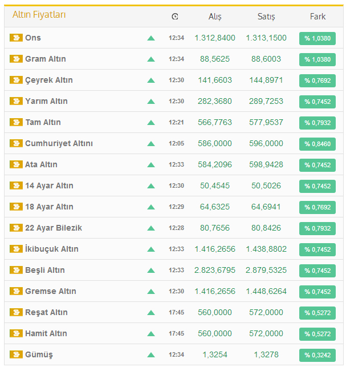The height and width of the screenshot is (371, 346).
Task: Open the Ata Altın link
Action: pyautogui.click(x=41, y=164)
